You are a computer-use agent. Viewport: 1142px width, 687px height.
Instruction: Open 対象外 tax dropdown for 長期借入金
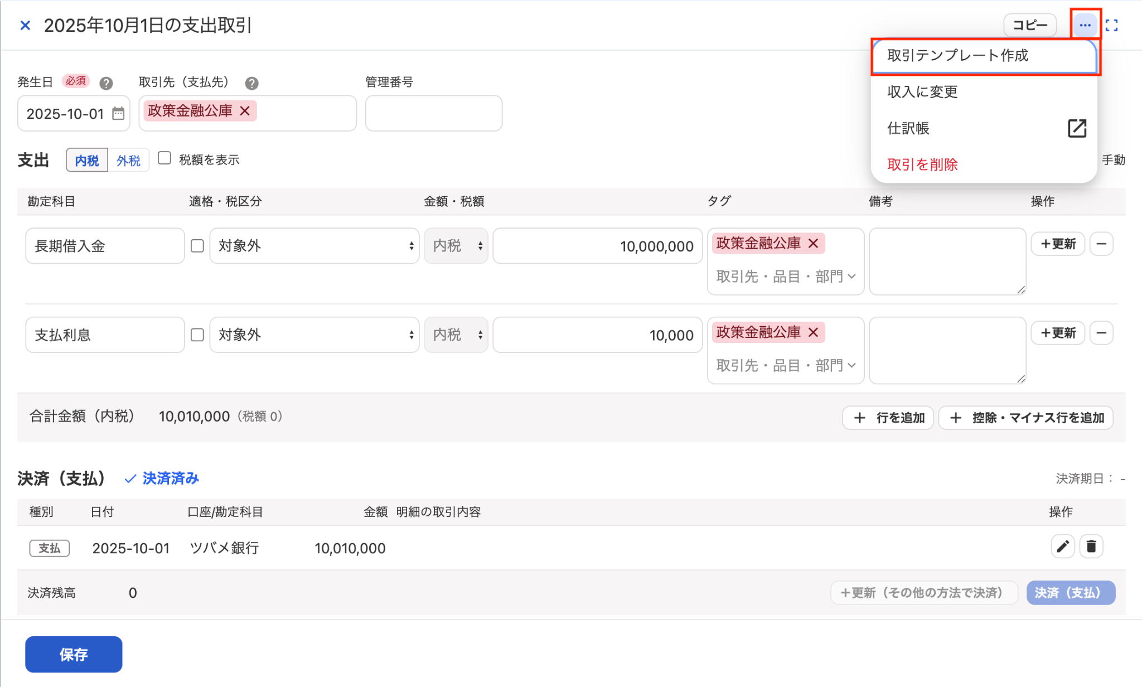pos(314,246)
